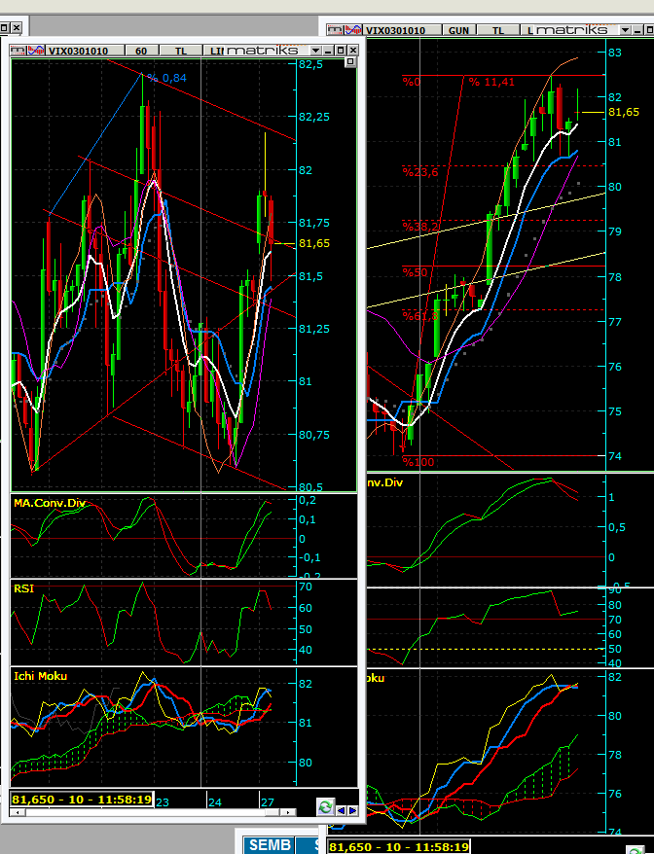Toggle the TL currency button in left chart

(180, 50)
